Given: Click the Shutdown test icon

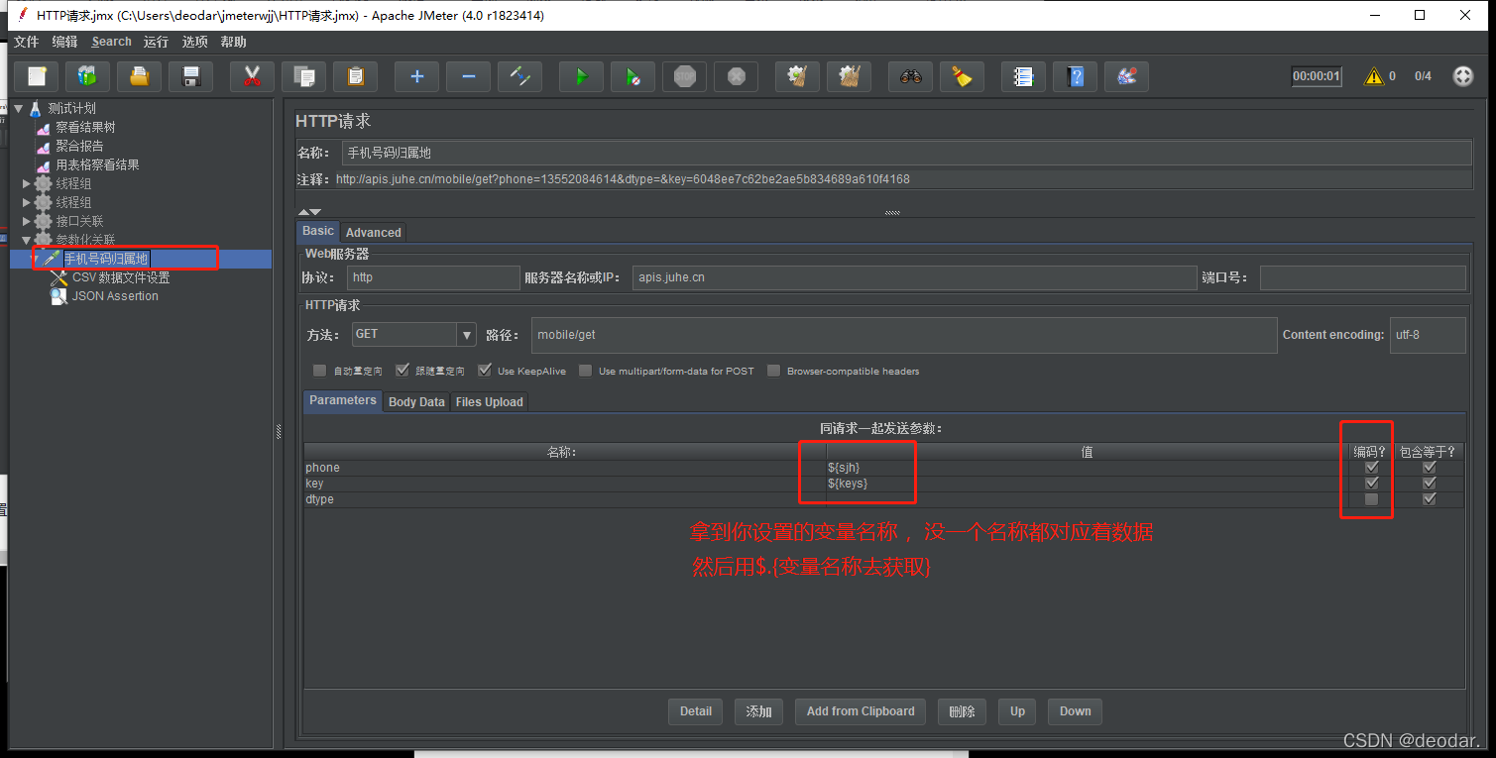Looking at the screenshot, I should 736,76.
